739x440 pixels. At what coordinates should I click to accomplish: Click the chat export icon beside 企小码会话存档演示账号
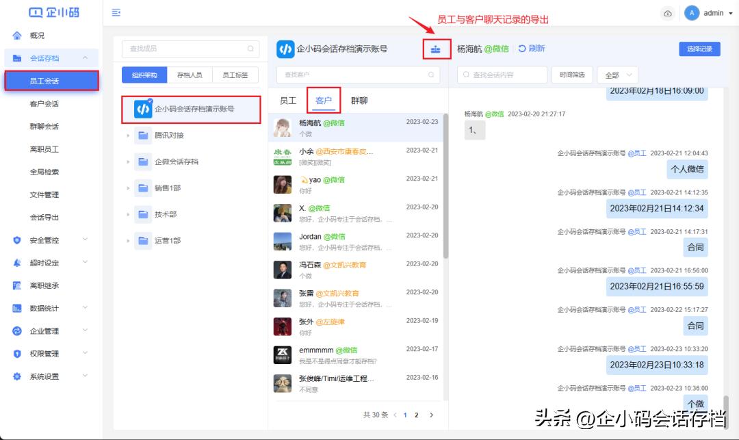(437, 49)
